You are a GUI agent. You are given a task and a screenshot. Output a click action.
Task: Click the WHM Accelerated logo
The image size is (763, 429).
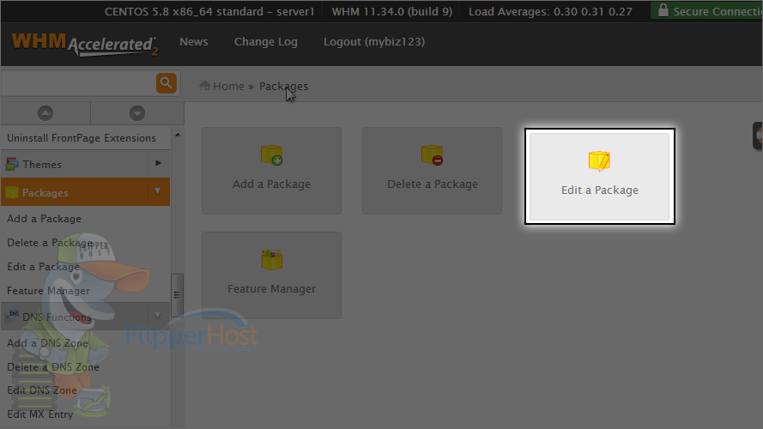85,45
